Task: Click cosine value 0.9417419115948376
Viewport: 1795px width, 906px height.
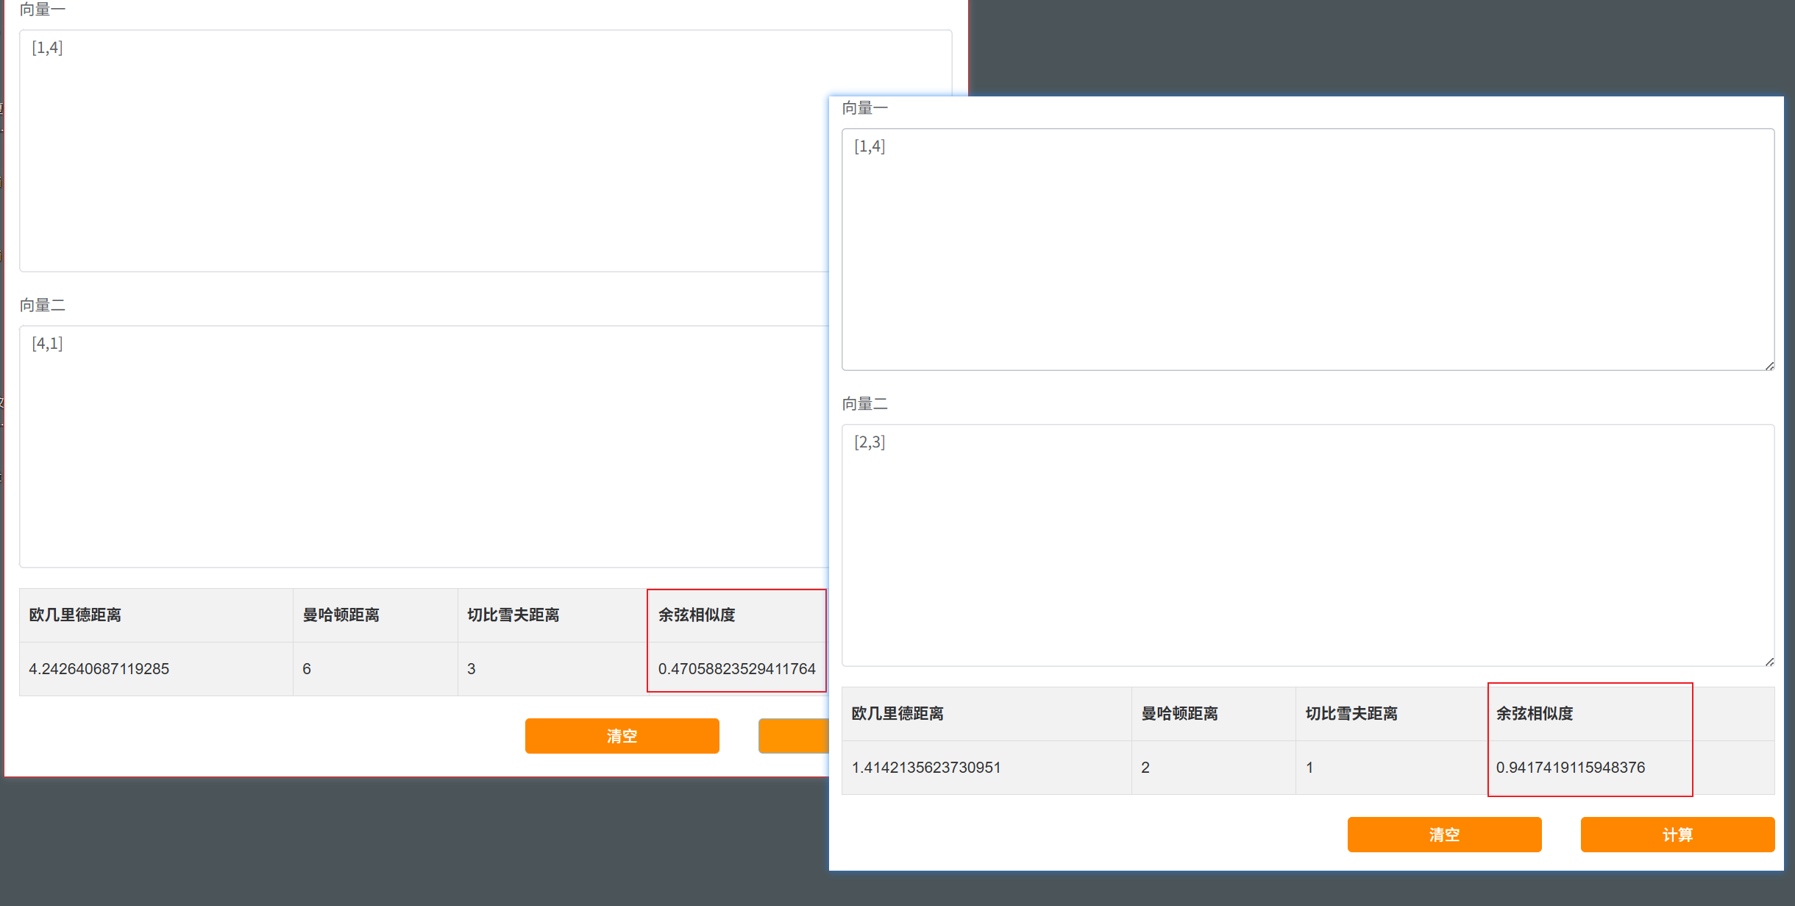Action: coord(1570,768)
